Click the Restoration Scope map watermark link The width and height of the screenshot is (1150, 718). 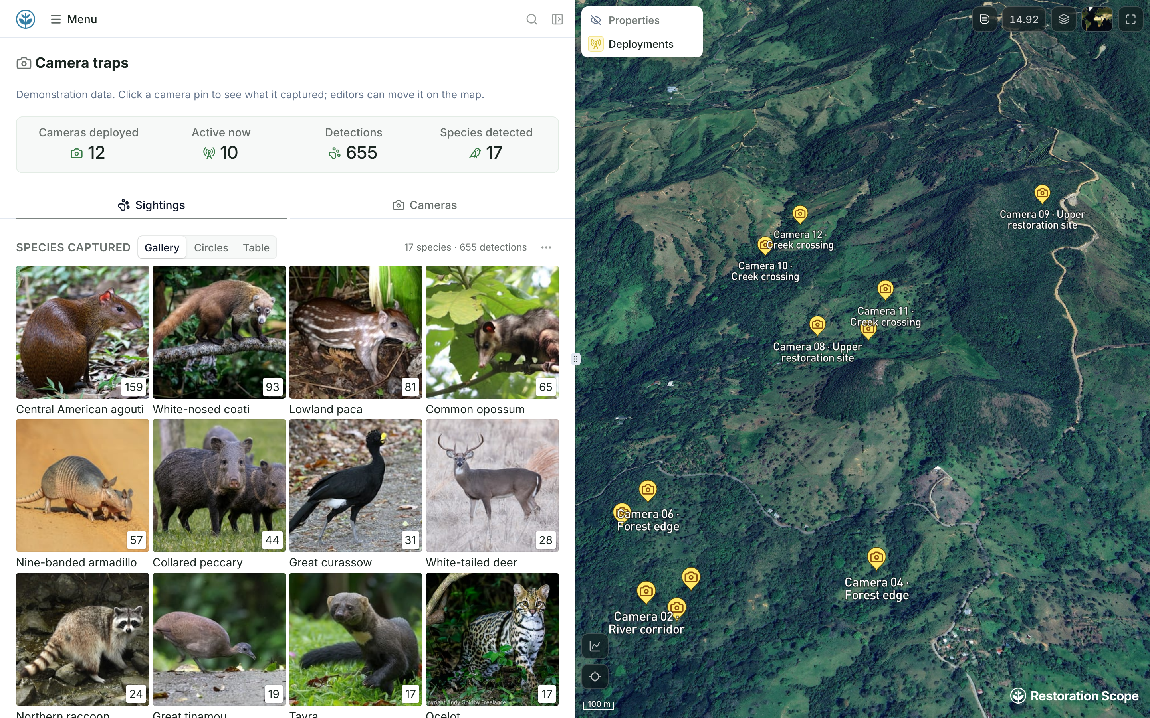(1075, 696)
